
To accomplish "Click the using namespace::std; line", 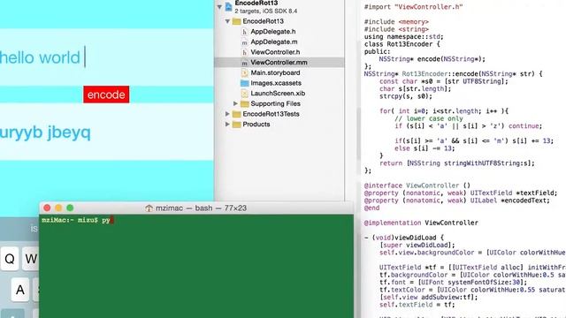I will click(403, 36).
